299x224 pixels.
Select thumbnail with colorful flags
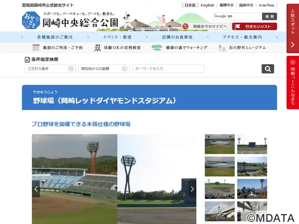click(x=252, y=189)
